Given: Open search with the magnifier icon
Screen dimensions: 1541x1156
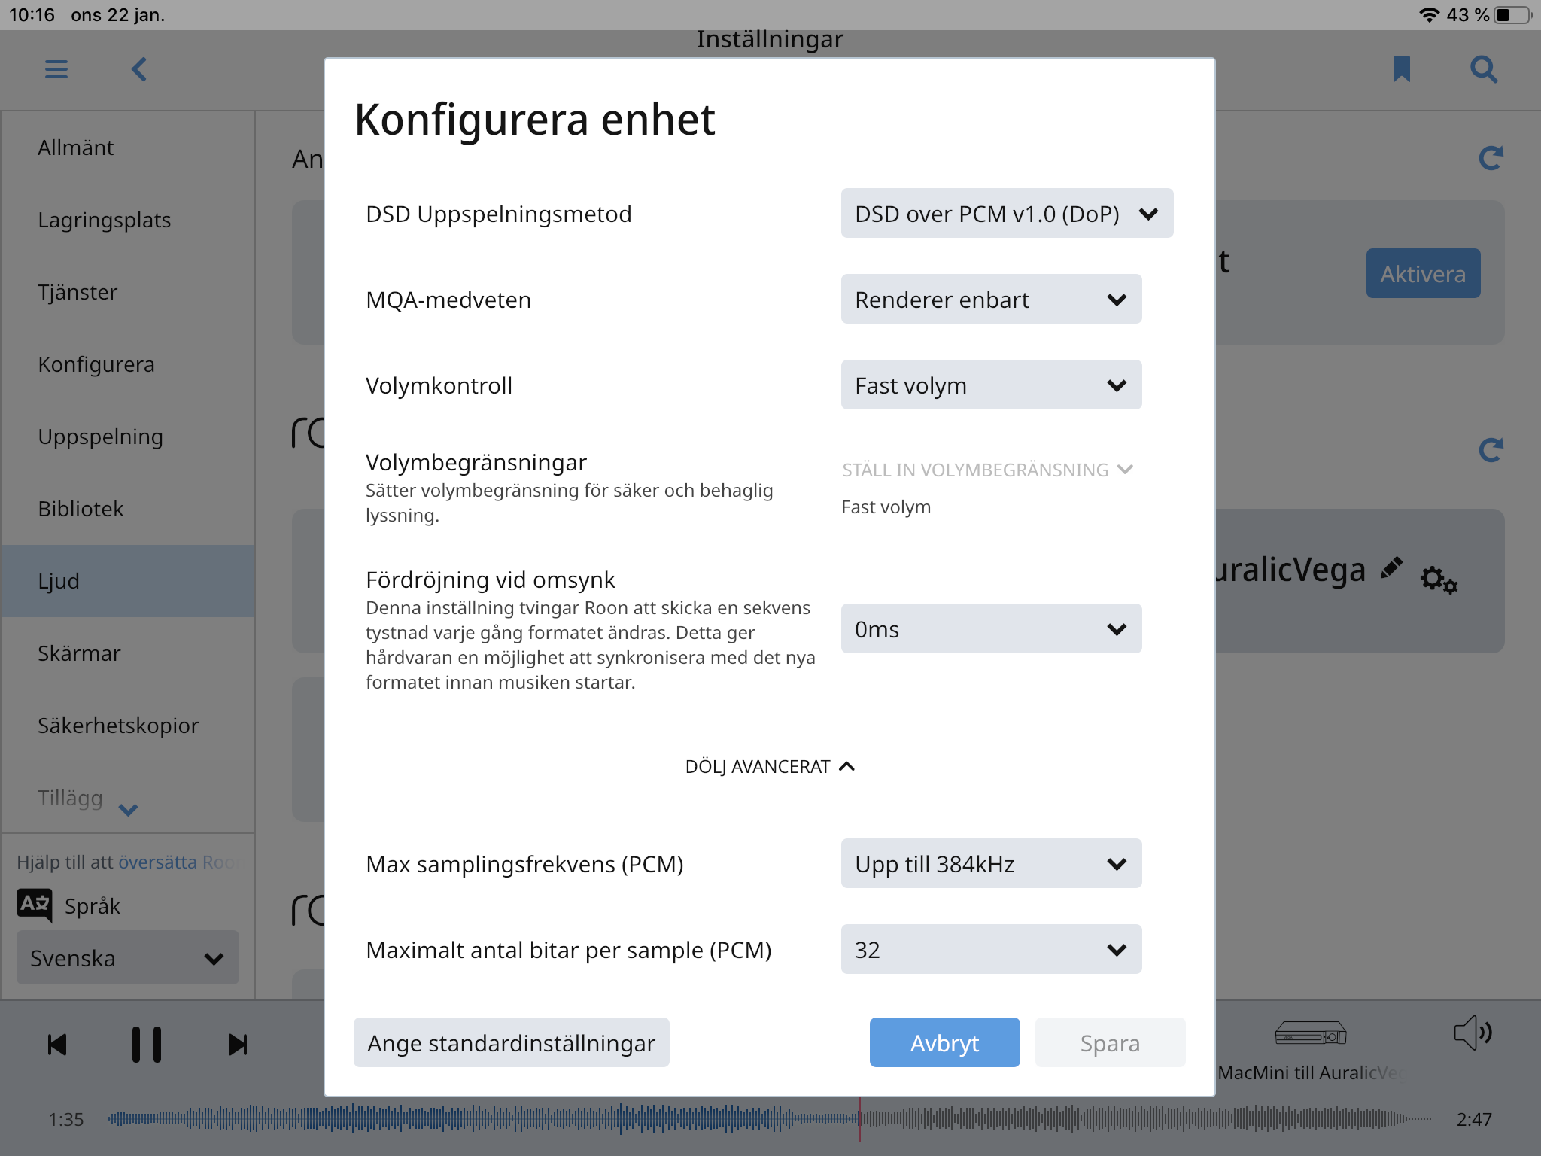Looking at the screenshot, I should coord(1484,70).
